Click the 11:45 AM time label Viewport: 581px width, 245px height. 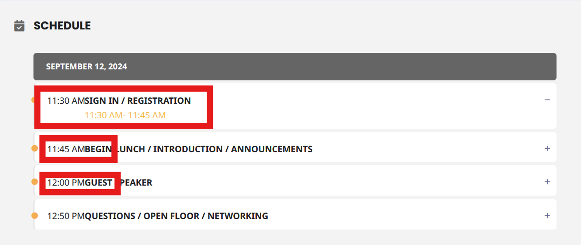click(66, 149)
